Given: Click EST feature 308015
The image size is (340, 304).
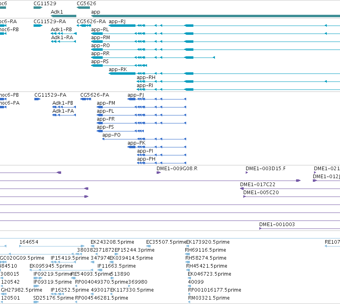Looking at the screenshot, I should click(10, 274).
